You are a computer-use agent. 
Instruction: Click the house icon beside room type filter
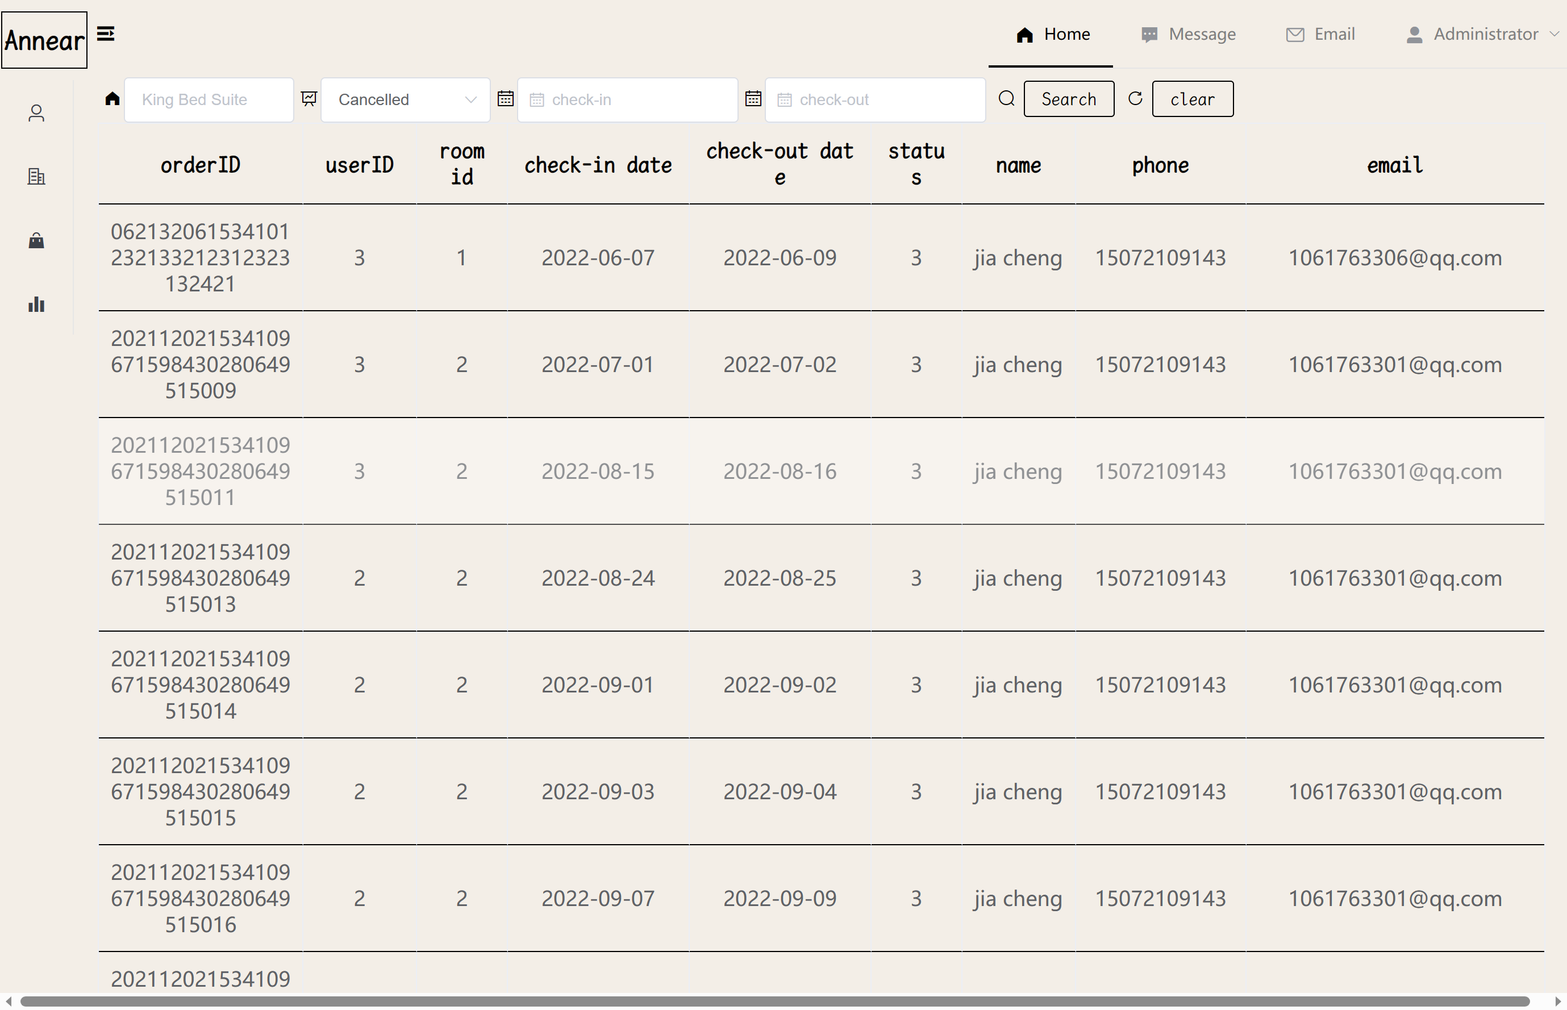pos(112,99)
